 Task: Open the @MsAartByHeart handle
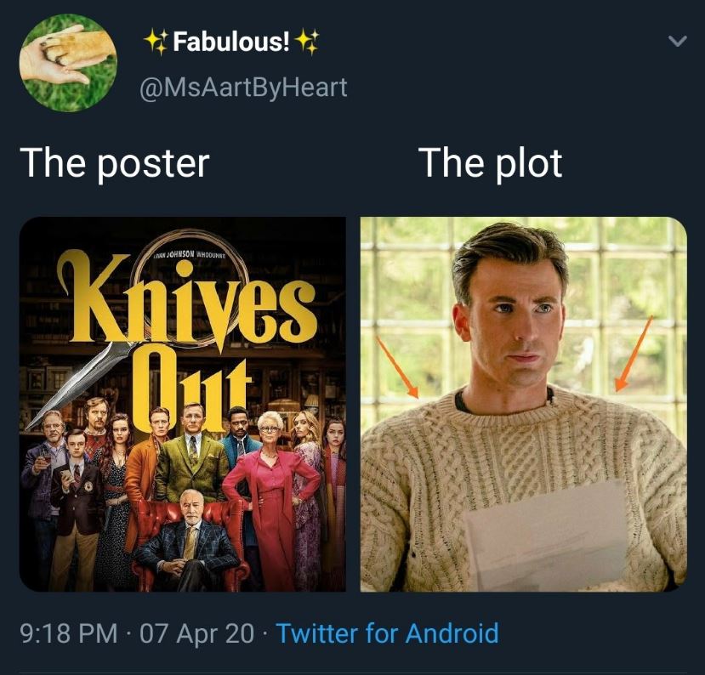(x=244, y=88)
